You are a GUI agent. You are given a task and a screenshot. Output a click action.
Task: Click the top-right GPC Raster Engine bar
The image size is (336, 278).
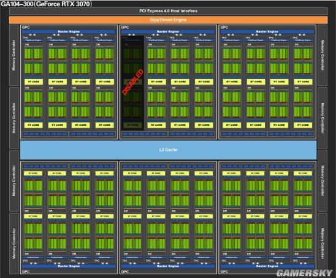pos(267,32)
